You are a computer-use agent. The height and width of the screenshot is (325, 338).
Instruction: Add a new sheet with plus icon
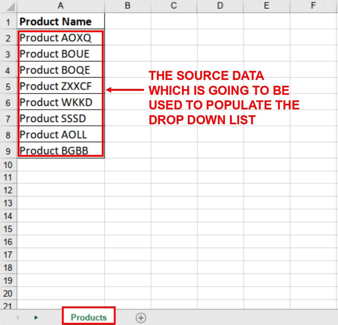(141, 318)
